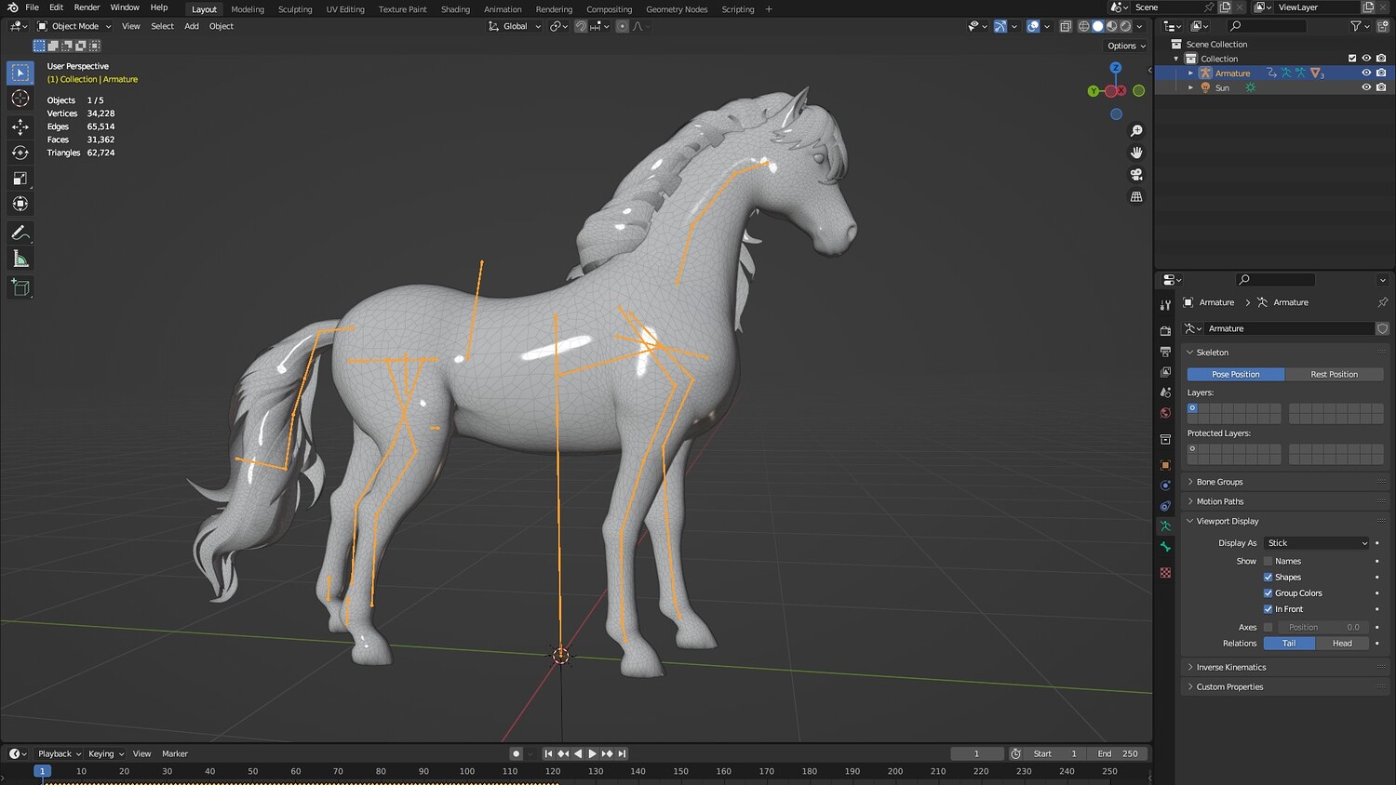The image size is (1396, 785).
Task: Disable Sun in renders via camera icon
Action: (1381, 87)
